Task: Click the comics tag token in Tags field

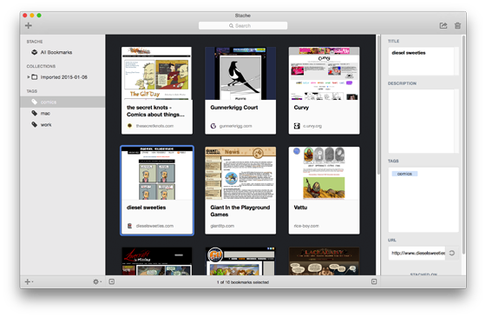Action: click(x=404, y=174)
